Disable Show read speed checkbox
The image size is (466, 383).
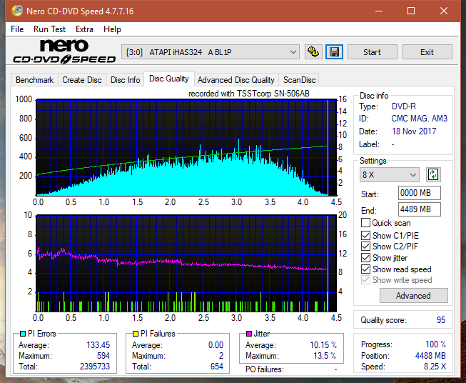pyautogui.click(x=365, y=269)
